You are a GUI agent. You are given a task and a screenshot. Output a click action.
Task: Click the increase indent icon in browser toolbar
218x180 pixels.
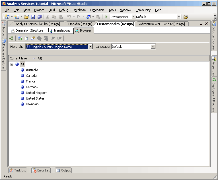[x=59, y=38]
